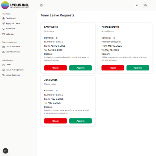Open the Dashboard menu item

click(11, 18)
